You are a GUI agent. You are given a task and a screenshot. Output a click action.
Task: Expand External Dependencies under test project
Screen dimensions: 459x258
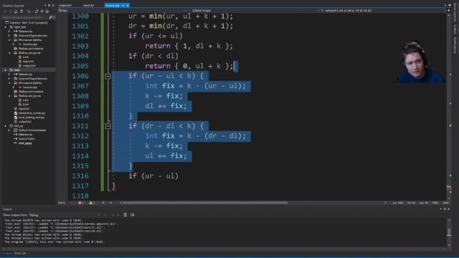point(9,79)
